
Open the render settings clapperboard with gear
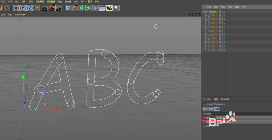(59, 8)
